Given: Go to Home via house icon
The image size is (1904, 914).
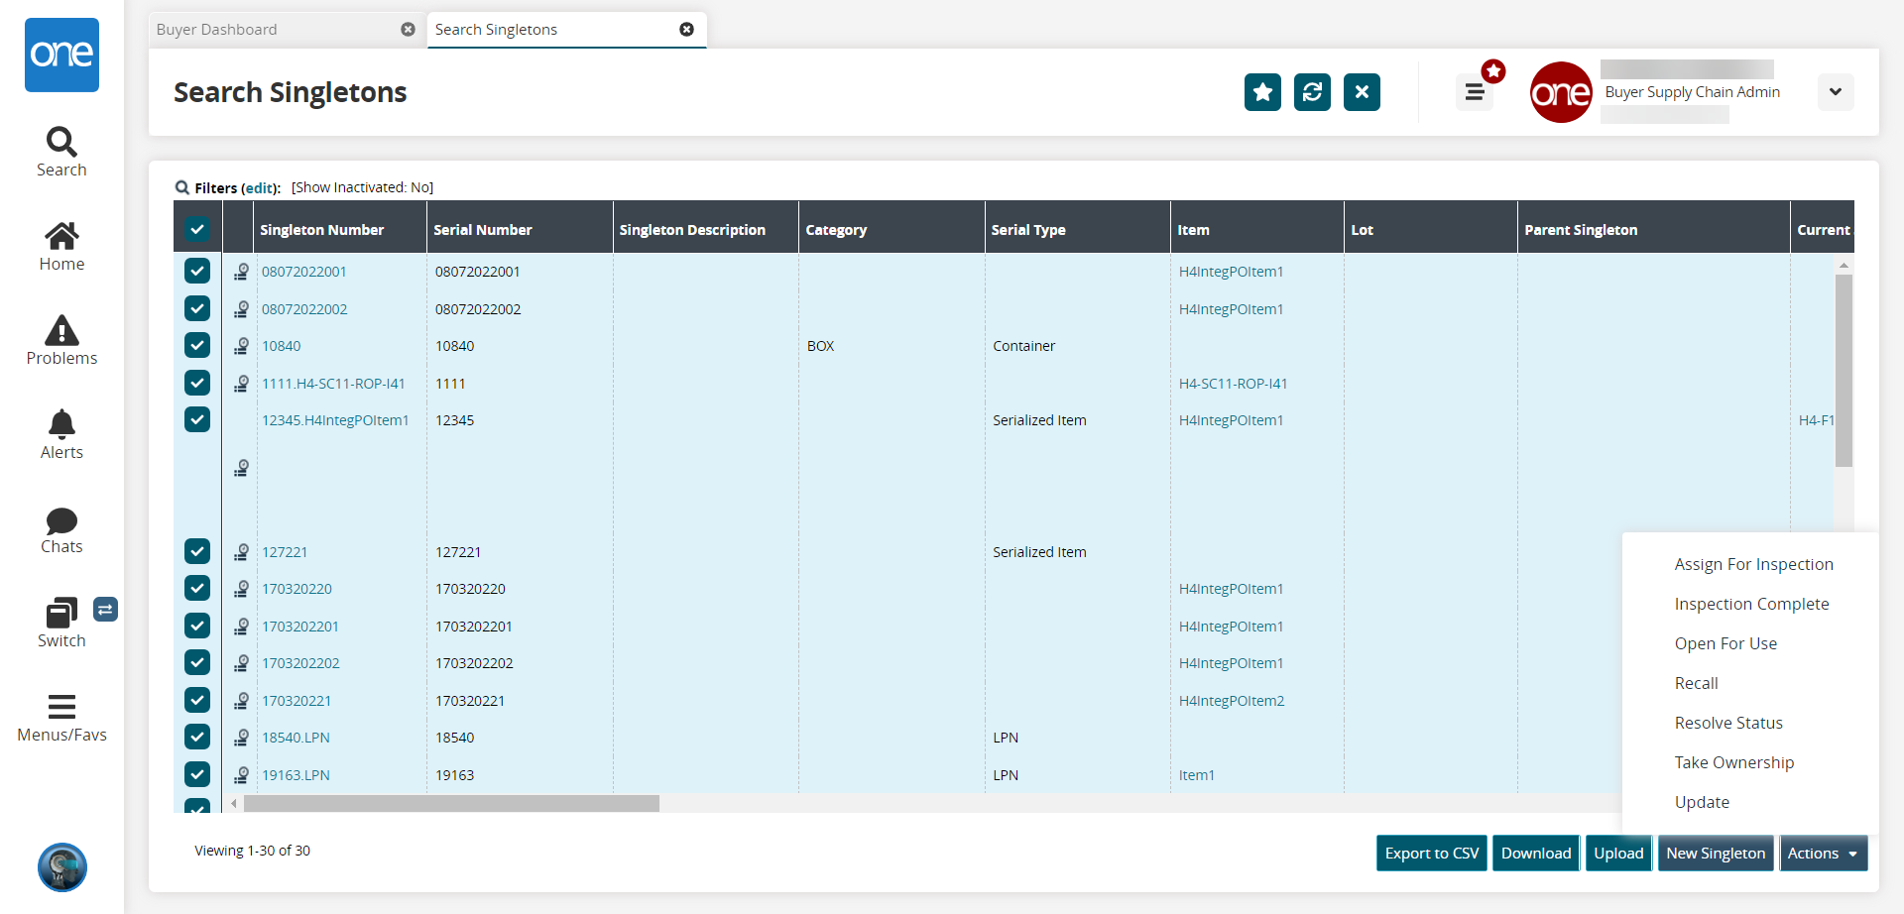Looking at the screenshot, I should [x=61, y=237].
